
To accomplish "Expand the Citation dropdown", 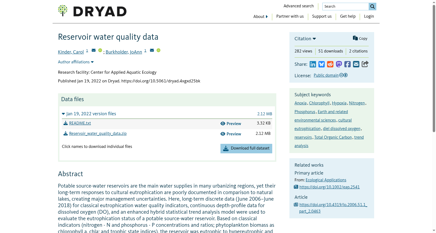I will pos(305,39).
